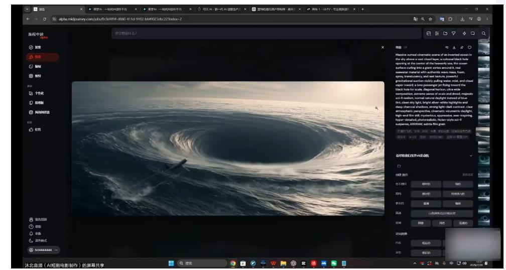Viewport: 506px width, 270px height.
Task: Like the image with the heart icon
Action: [469, 47]
